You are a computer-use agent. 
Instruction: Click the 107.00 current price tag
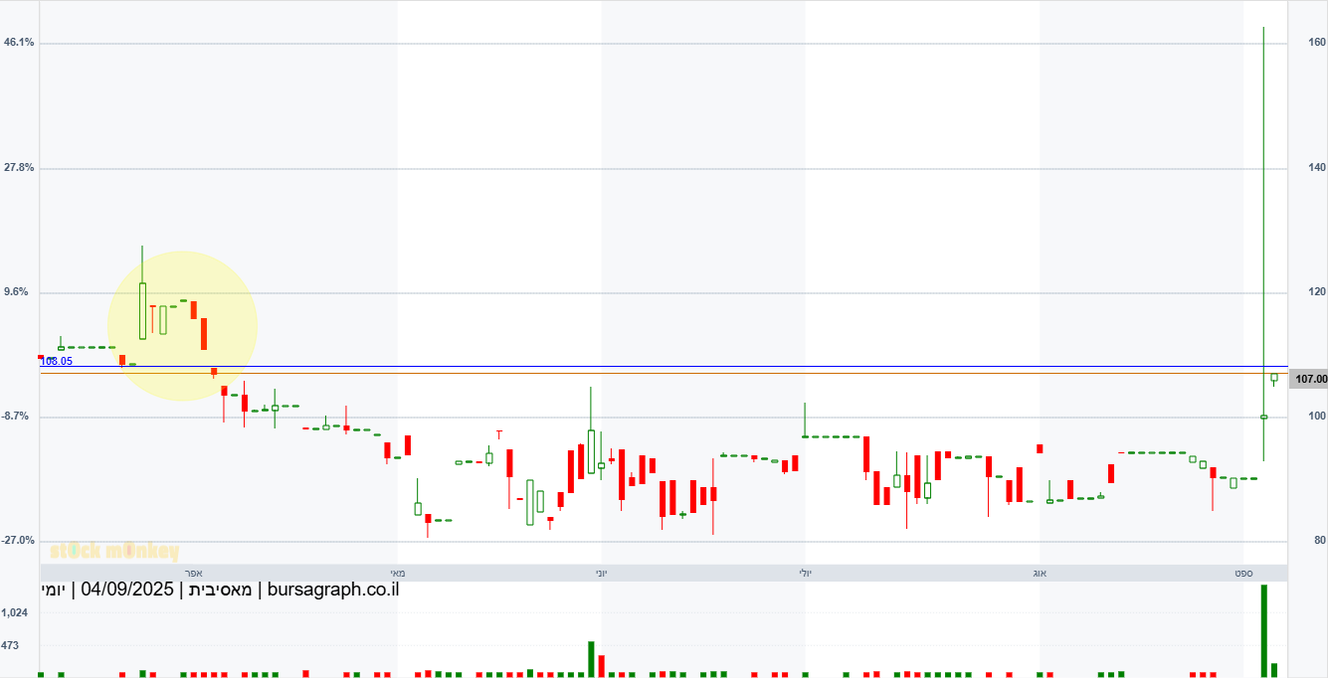pyautogui.click(x=1308, y=379)
